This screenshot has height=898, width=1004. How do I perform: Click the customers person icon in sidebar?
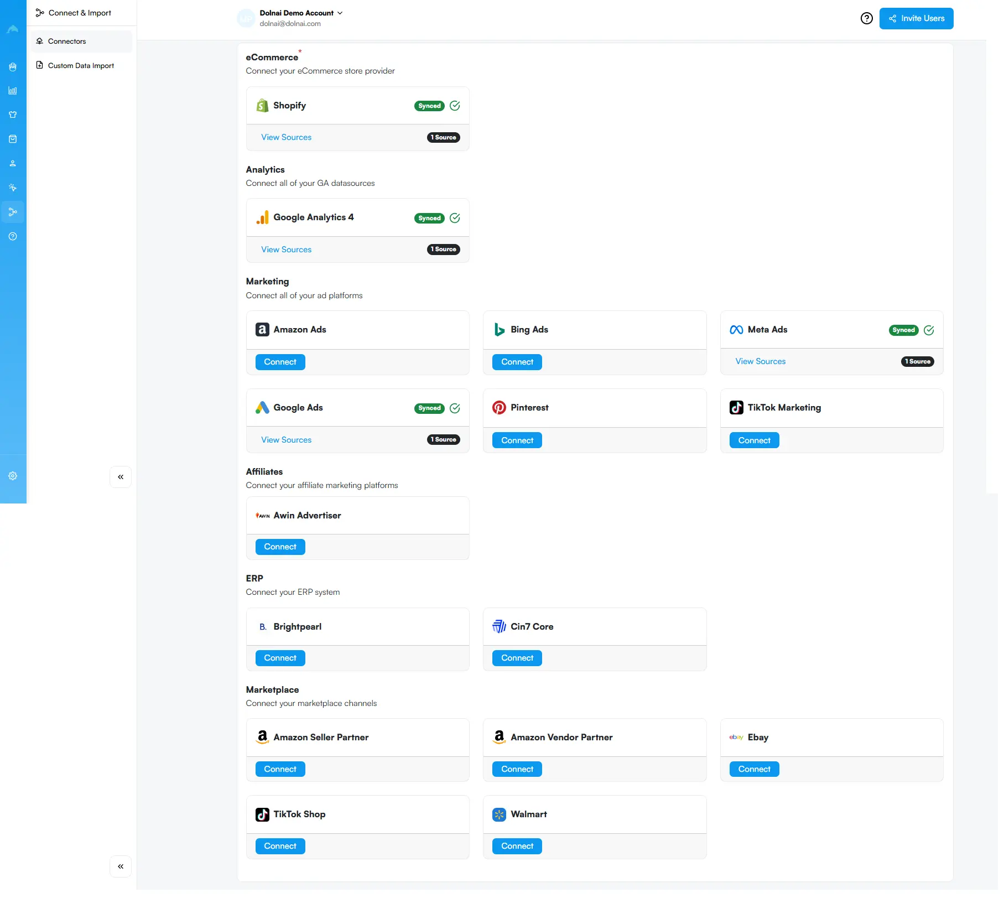(x=13, y=163)
